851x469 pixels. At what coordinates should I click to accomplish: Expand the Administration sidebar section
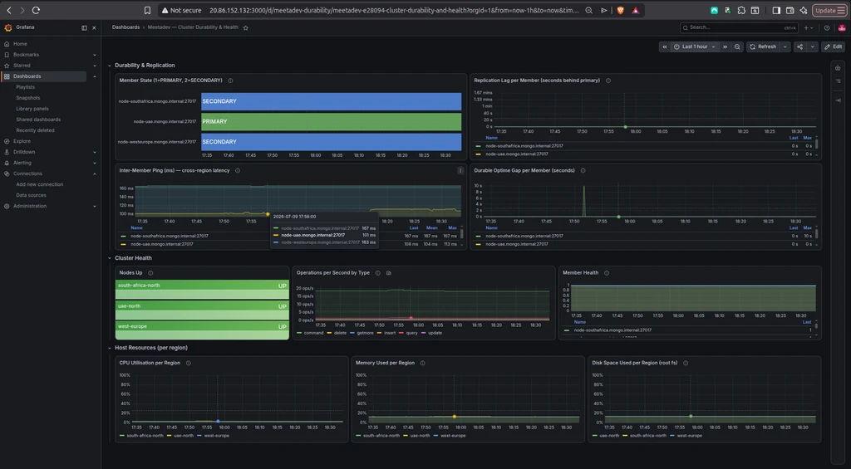pyautogui.click(x=95, y=207)
